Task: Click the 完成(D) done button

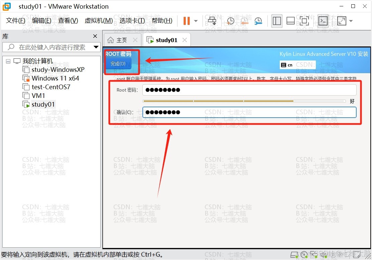Action: click(x=118, y=64)
